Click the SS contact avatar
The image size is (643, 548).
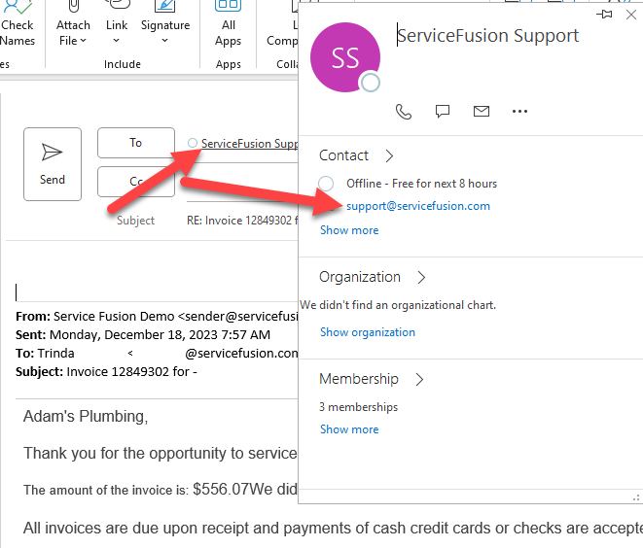pyautogui.click(x=345, y=57)
